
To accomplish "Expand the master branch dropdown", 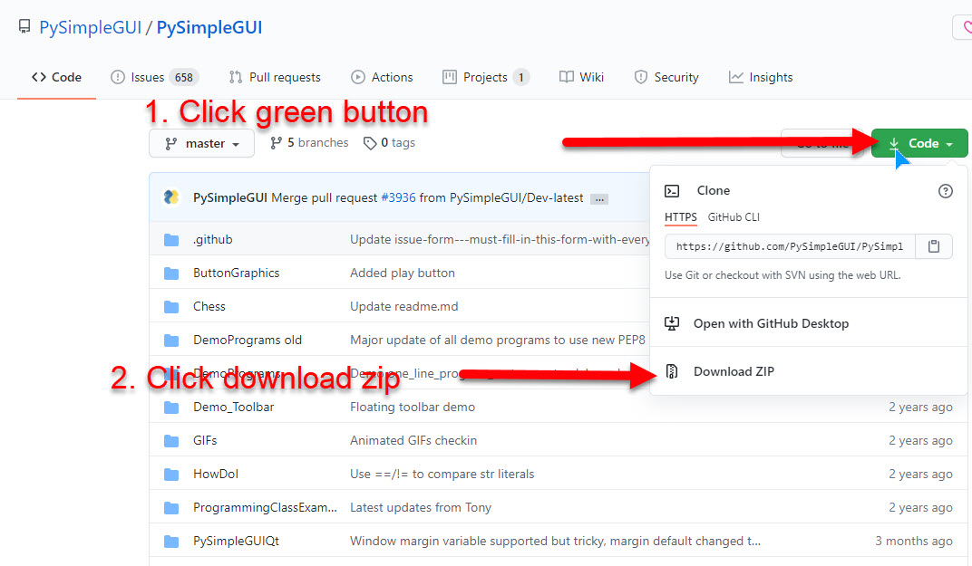I will click(202, 144).
